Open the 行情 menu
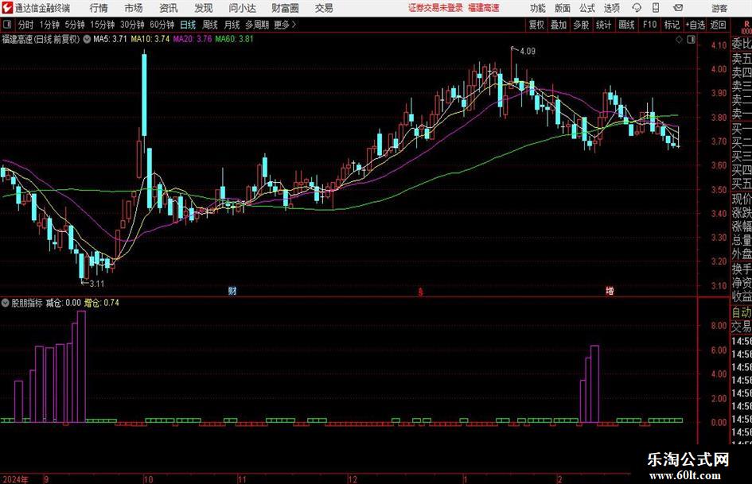 pyautogui.click(x=99, y=8)
